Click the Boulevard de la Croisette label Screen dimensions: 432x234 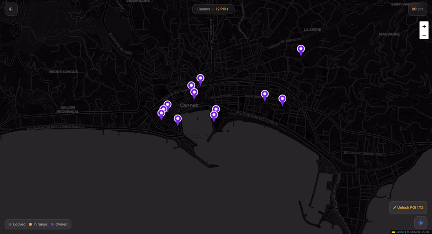coord(256,118)
